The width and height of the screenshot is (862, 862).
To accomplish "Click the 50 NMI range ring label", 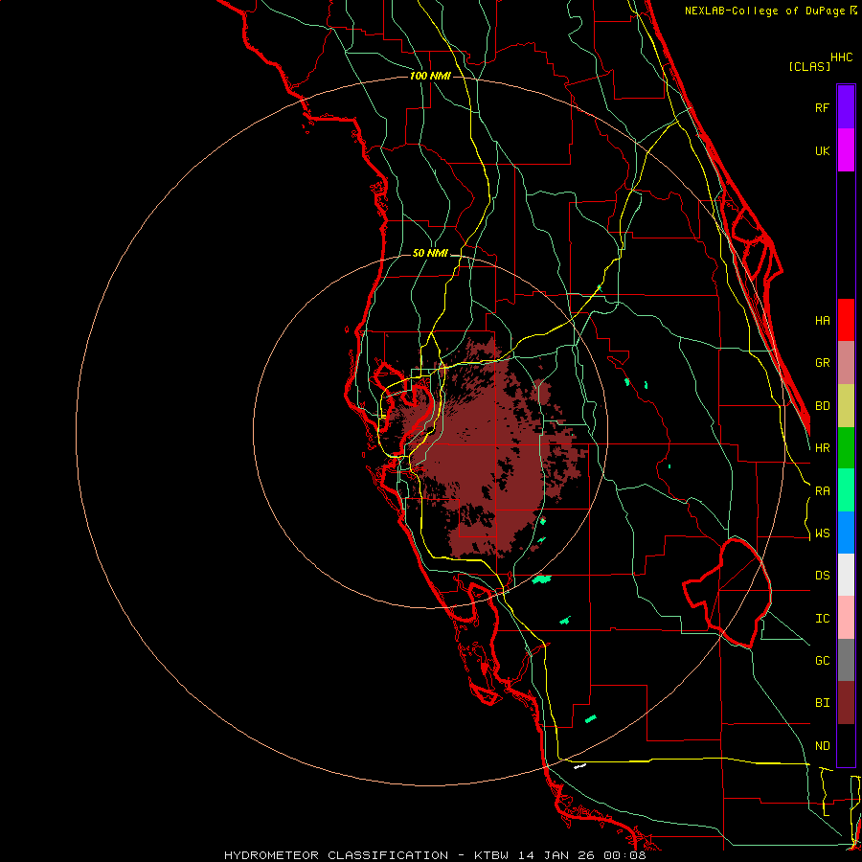I will coord(430,254).
